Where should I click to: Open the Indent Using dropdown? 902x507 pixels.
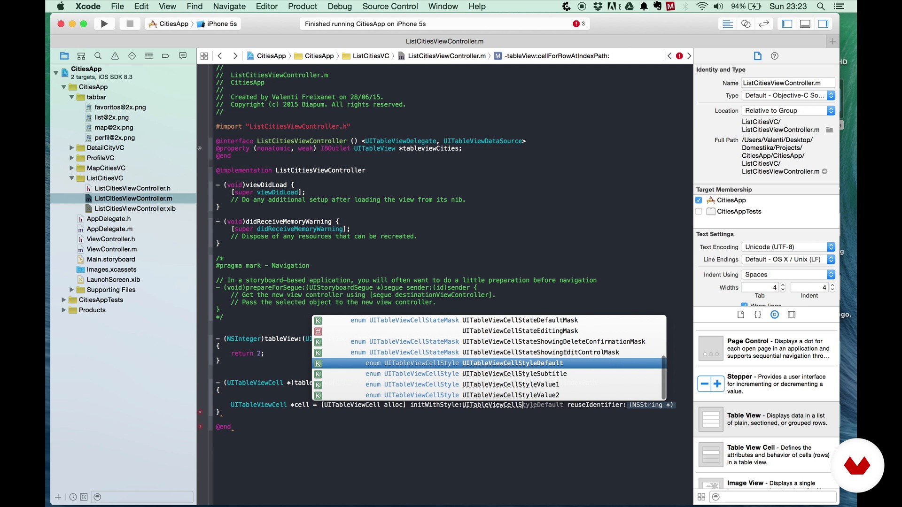(x=788, y=275)
